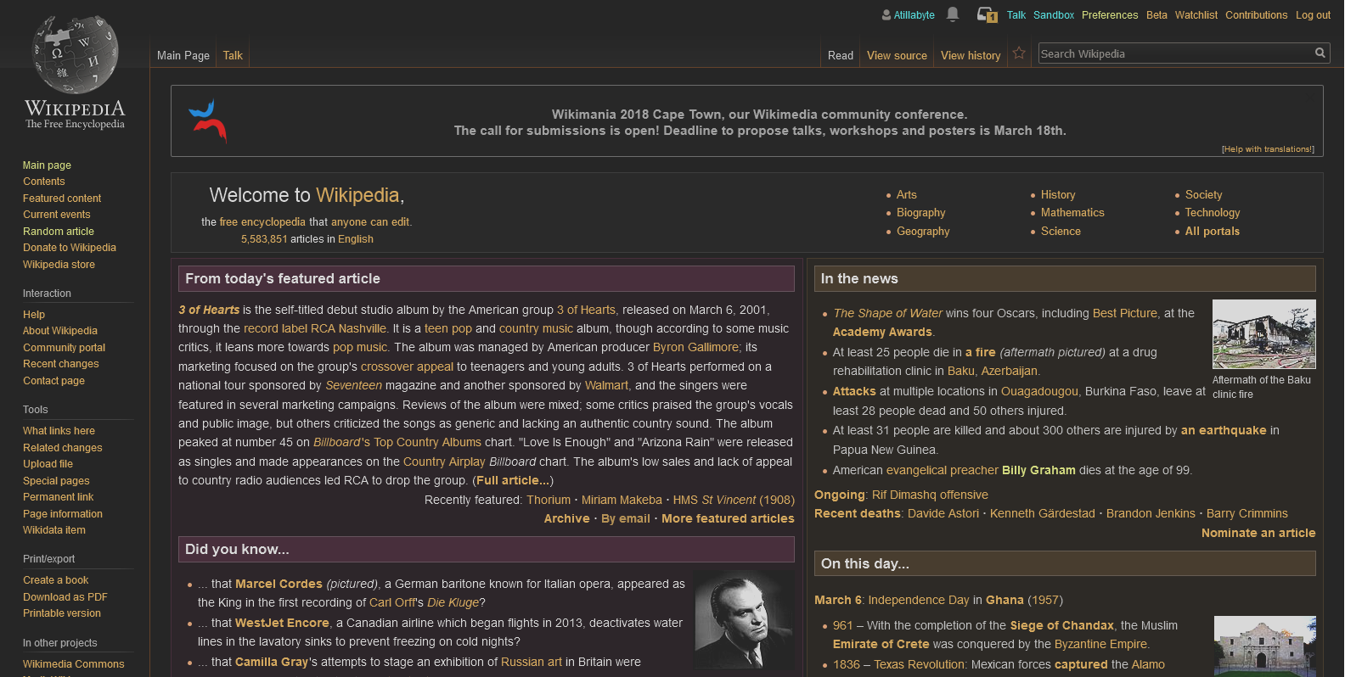Open the Community portal link

click(65, 348)
